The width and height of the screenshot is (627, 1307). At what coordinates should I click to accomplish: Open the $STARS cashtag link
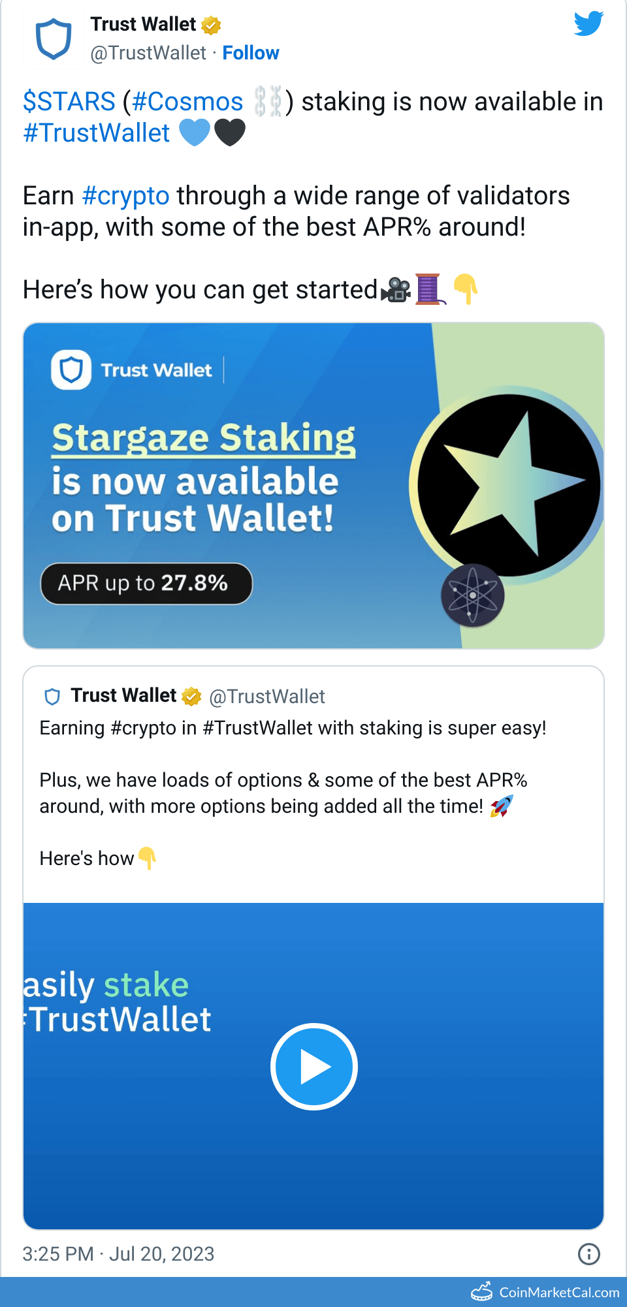[69, 102]
